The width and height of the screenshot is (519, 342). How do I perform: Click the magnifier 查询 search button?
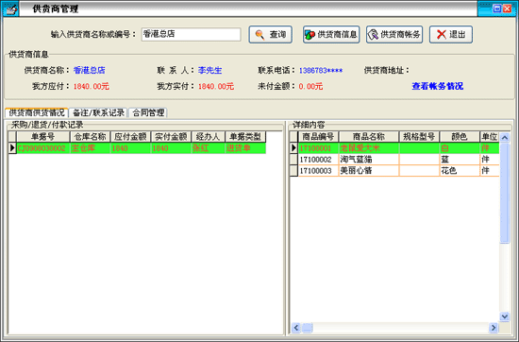(x=271, y=34)
